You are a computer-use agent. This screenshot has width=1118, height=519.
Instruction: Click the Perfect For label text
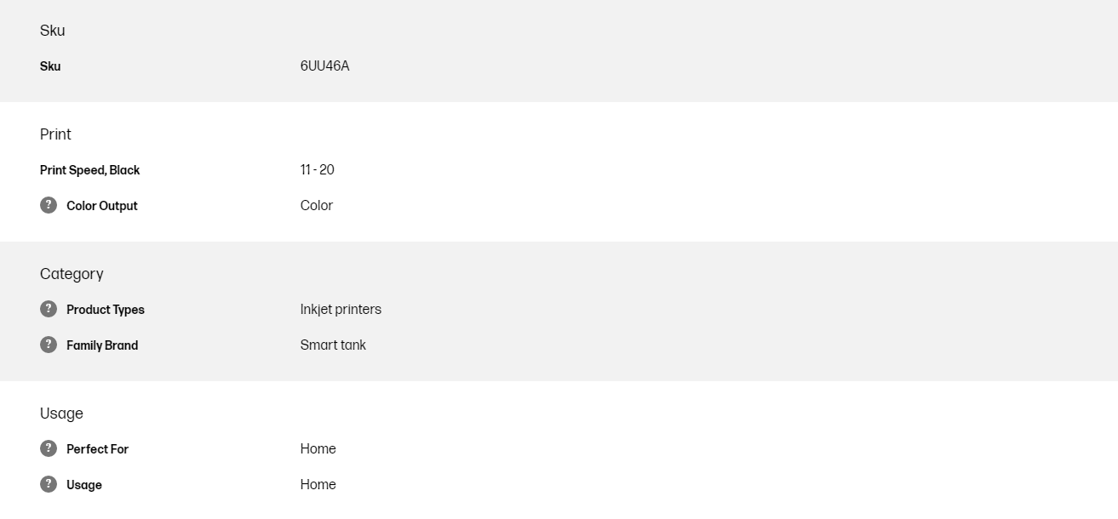click(x=97, y=449)
